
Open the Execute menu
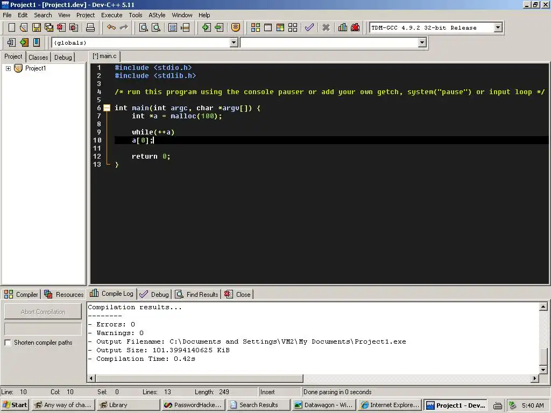tap(112, 15)
